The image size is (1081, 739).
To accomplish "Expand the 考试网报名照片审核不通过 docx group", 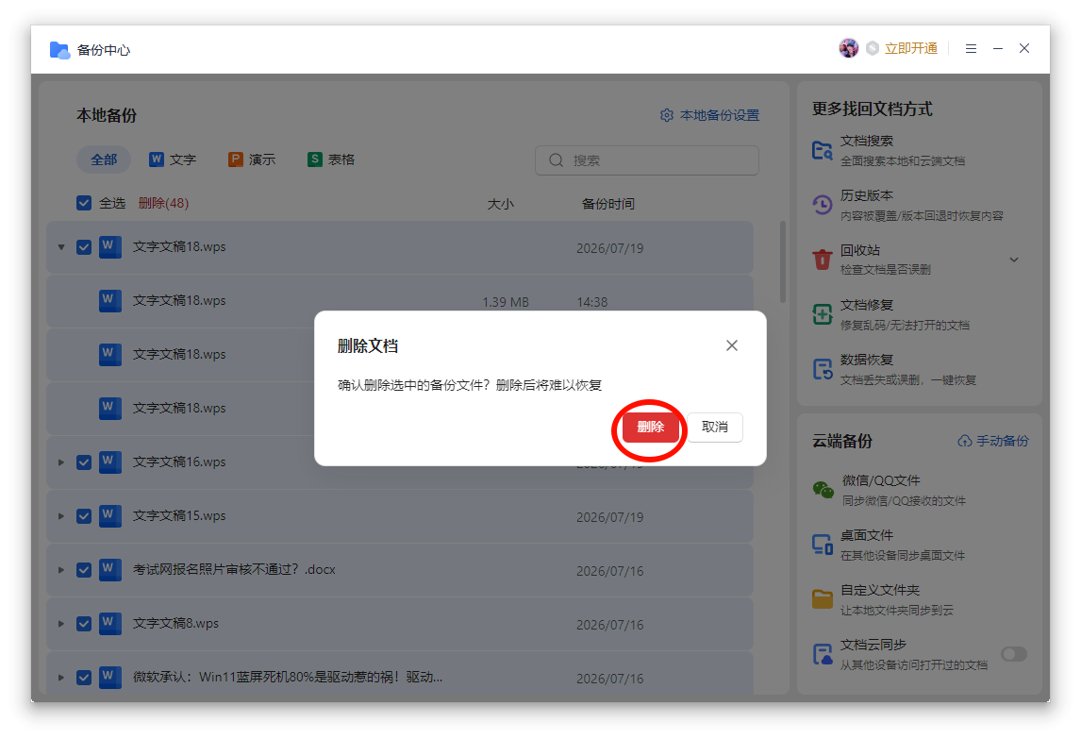I will coord(61,570).
